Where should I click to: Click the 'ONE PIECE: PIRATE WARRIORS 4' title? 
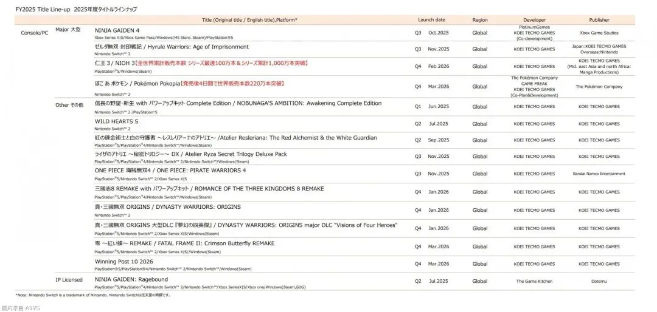(202, 170)
